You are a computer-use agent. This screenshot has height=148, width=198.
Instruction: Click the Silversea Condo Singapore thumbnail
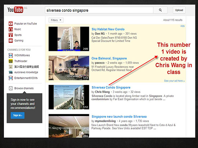tap(69, 97)
